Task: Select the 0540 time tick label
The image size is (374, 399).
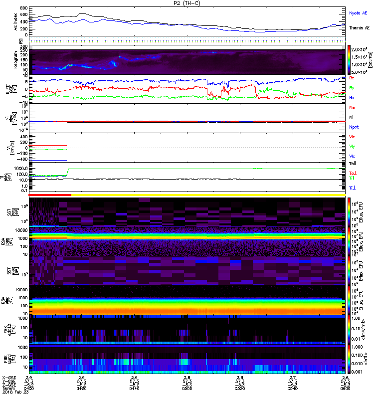Action: tap(293, 389)
